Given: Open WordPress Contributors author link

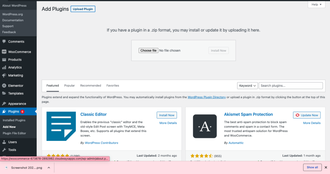Looking at the screenshot, I should coord(102,143).
